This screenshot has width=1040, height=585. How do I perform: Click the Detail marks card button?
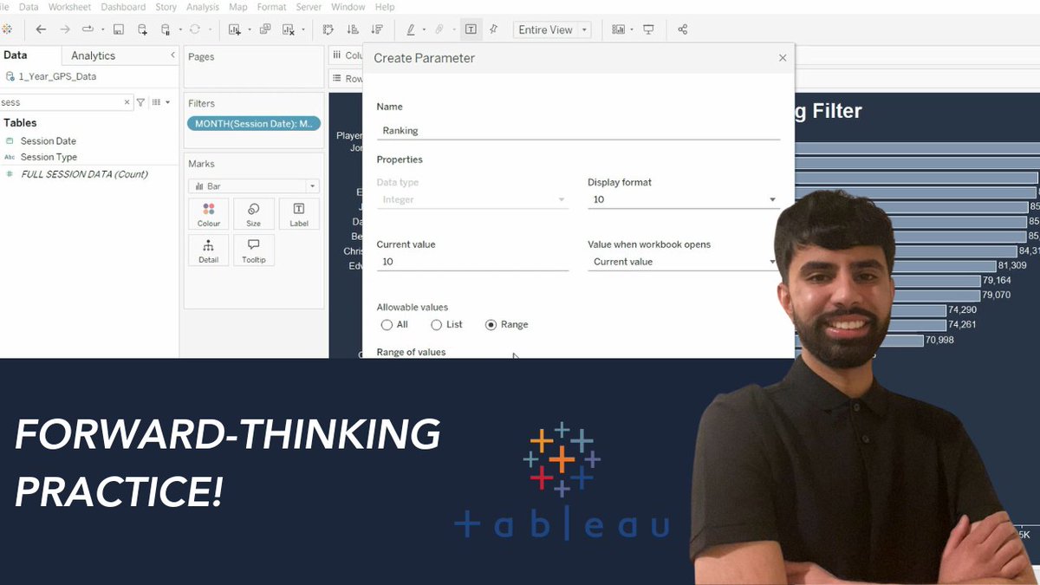point(209,250)
